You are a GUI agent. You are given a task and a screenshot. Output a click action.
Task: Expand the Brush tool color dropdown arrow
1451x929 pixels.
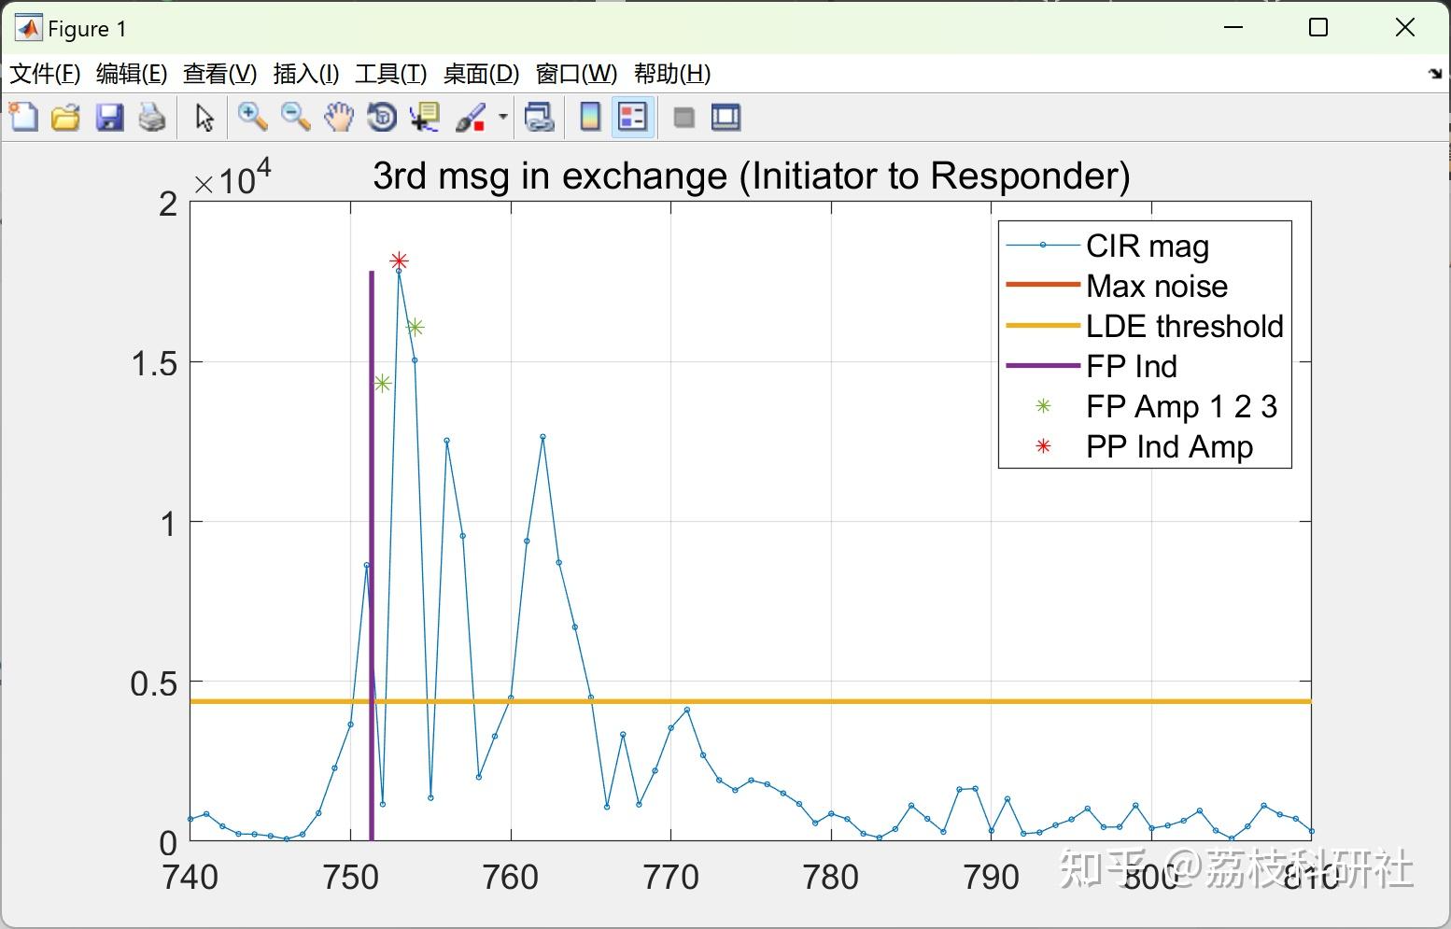(x=503, y=117)
